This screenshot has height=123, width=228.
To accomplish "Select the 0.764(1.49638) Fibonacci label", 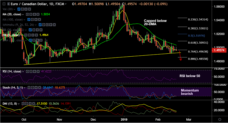I will click(198, 52).
